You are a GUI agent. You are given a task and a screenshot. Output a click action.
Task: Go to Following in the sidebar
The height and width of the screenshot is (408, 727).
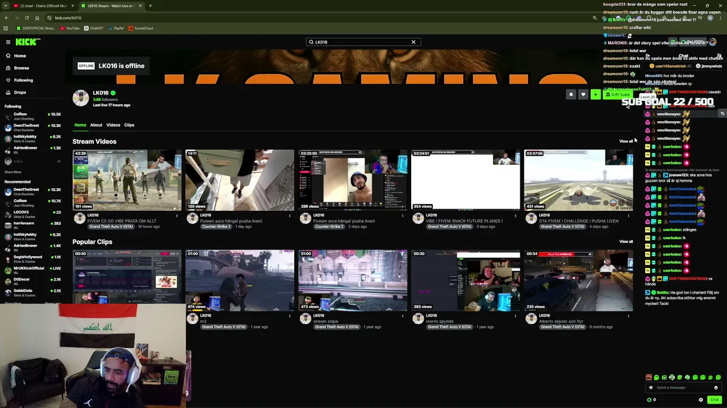23,80
